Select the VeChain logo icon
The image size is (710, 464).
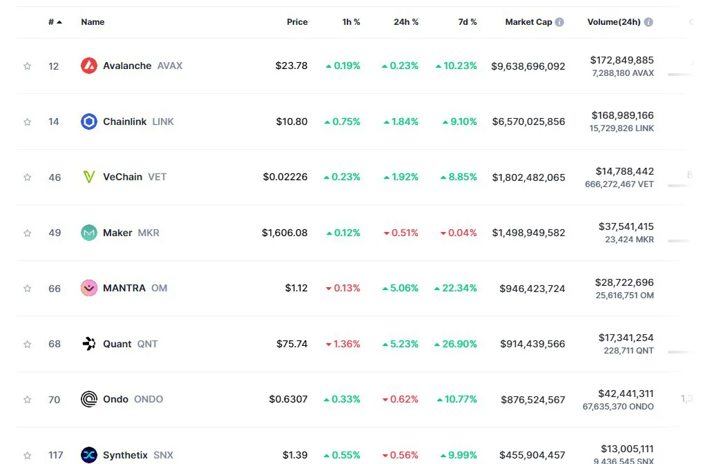click(88, 177)
